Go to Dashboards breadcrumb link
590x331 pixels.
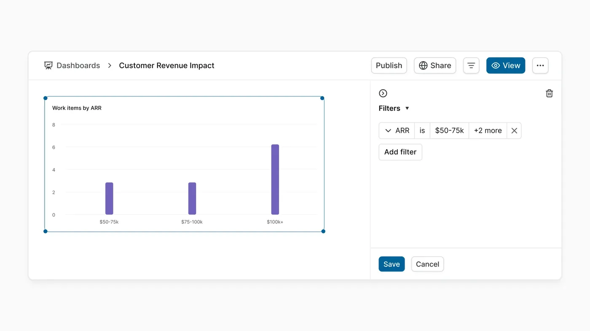pos(78,66)
